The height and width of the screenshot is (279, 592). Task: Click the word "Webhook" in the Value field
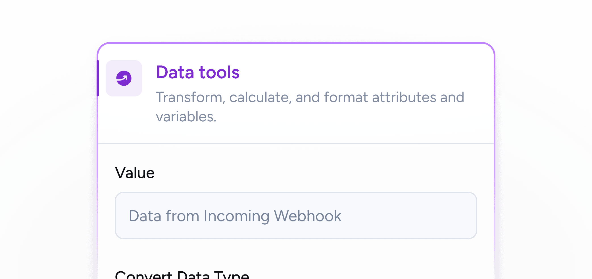(307, 216)
